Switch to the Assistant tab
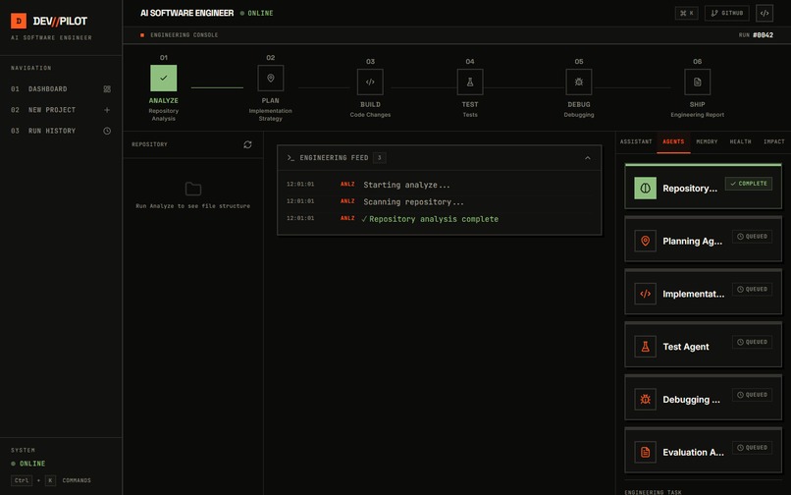 click(636, 142)
